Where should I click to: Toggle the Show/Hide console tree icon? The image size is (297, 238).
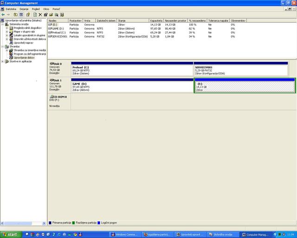(21, 14)
